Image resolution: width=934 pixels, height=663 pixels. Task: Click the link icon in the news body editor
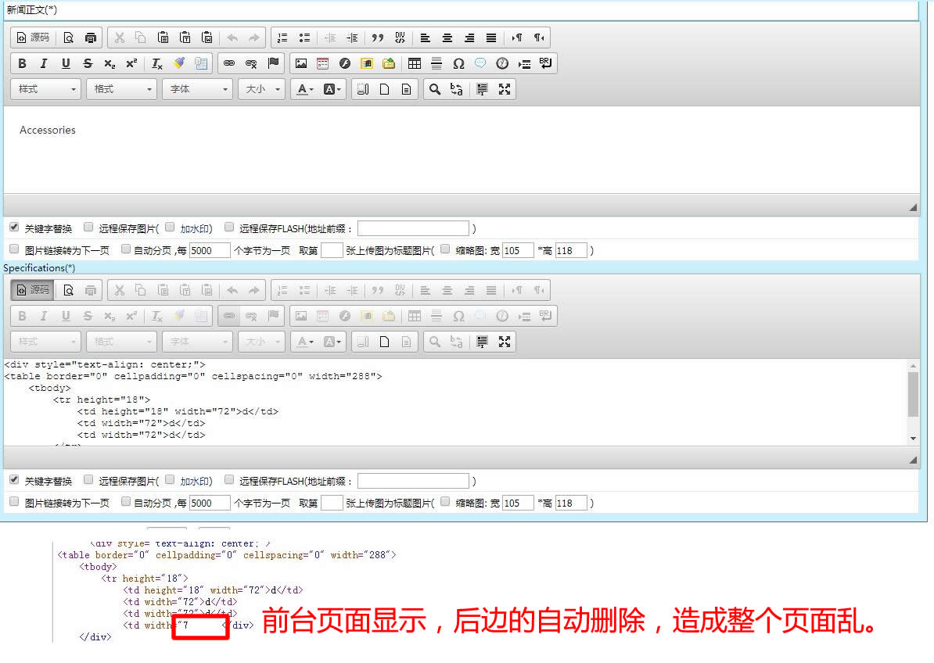229,64
